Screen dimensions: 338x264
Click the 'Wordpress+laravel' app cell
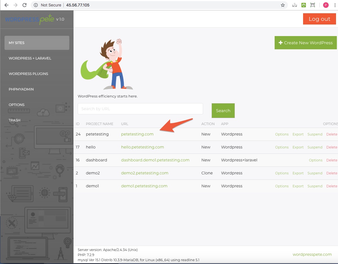point(239,160)
